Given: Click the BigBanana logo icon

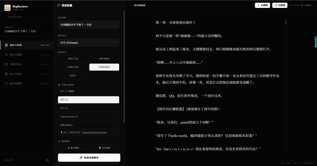Looking at the screenshot, I should [x=7, y=8].
